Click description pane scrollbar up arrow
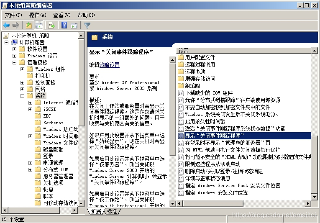This screenshot has width=320, height=223. (x=173, y=60)
